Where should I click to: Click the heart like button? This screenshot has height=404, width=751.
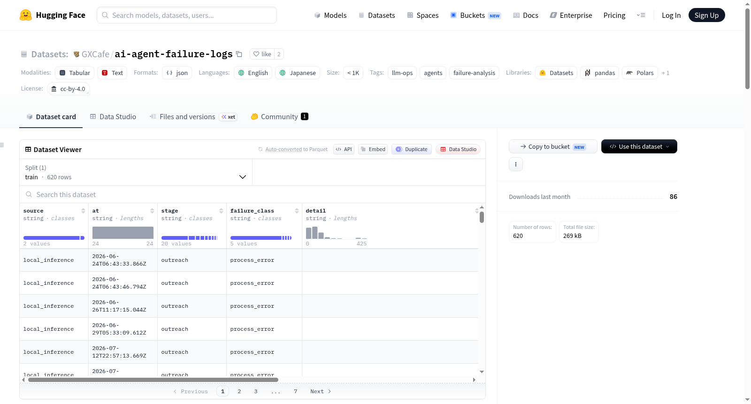tap(262, 54)
